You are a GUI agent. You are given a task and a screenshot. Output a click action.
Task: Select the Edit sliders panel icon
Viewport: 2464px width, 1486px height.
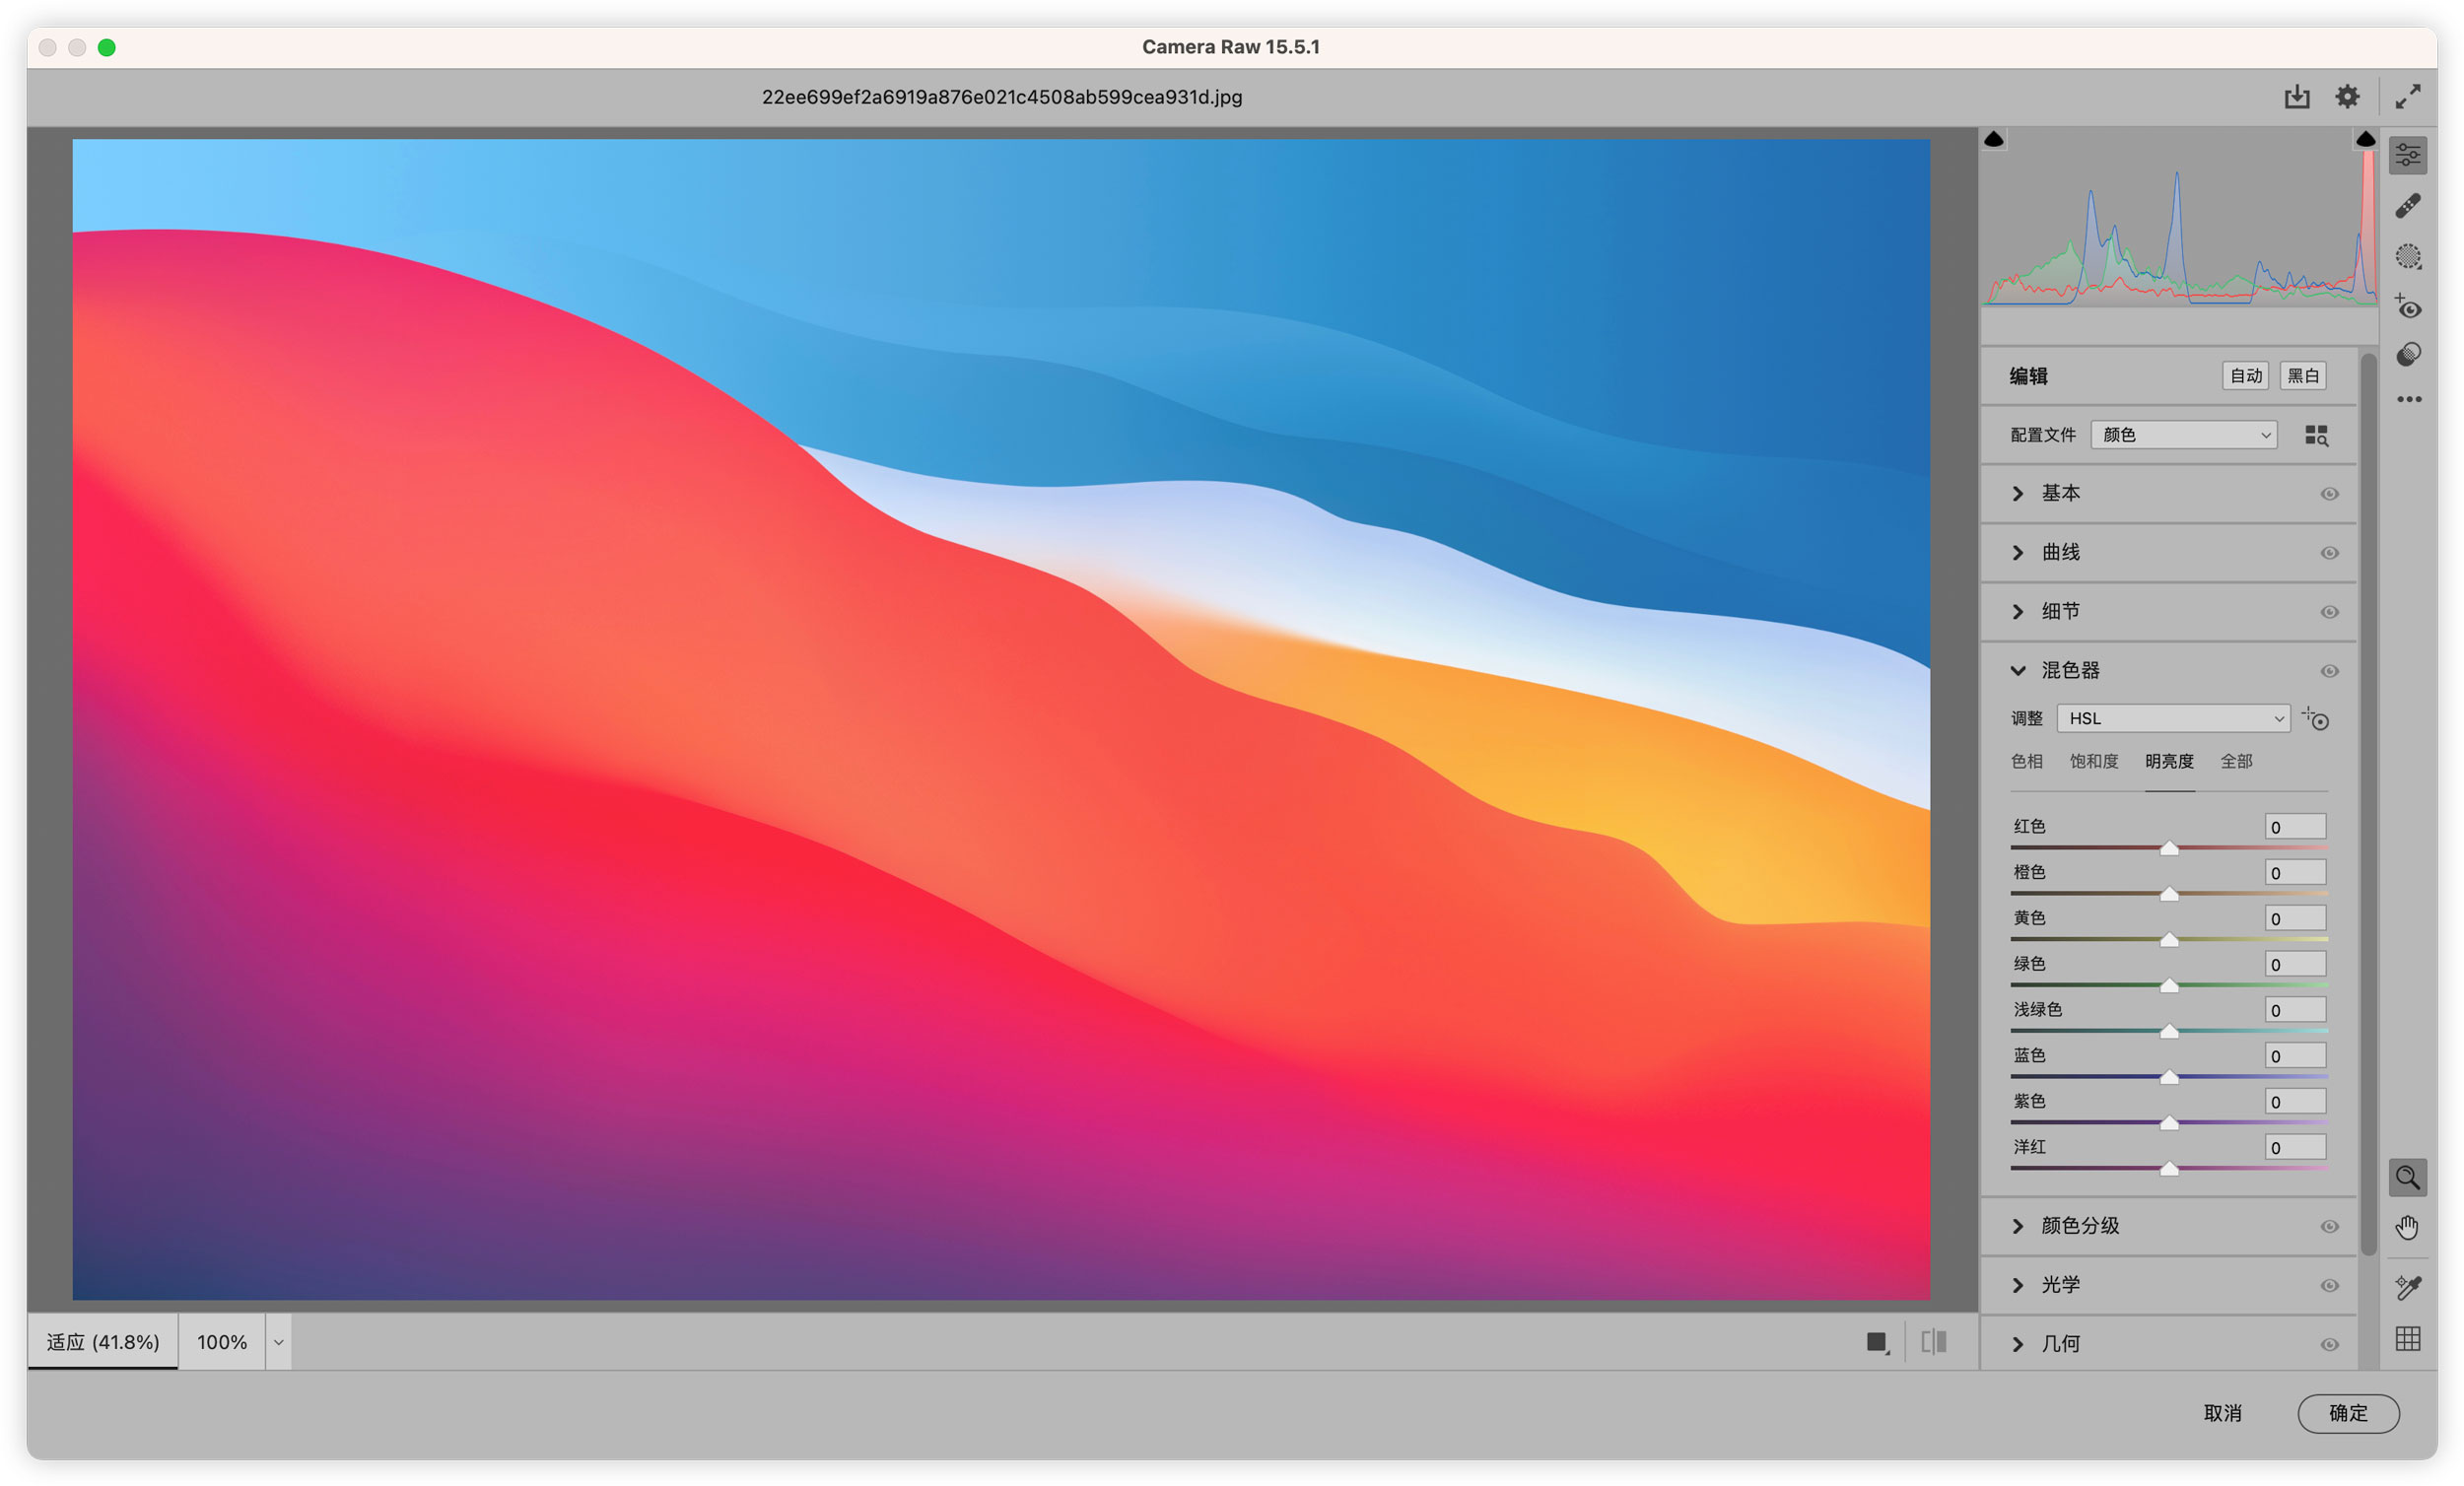pos(2408,155)
